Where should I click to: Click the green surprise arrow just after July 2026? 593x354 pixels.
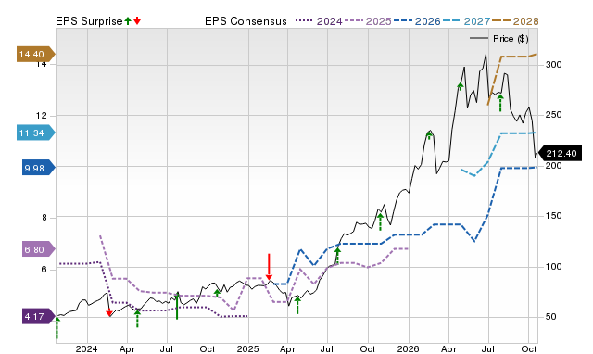pos(500,103)
